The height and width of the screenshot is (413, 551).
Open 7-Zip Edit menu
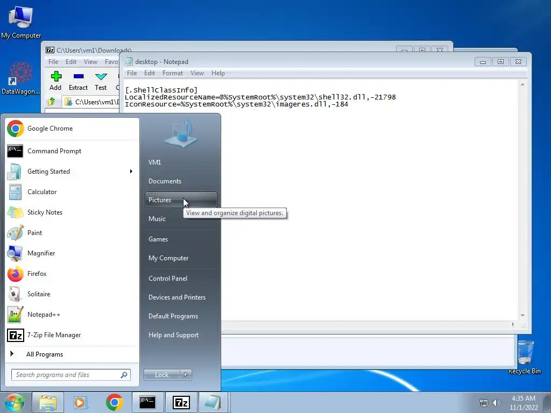click(71, 62)
